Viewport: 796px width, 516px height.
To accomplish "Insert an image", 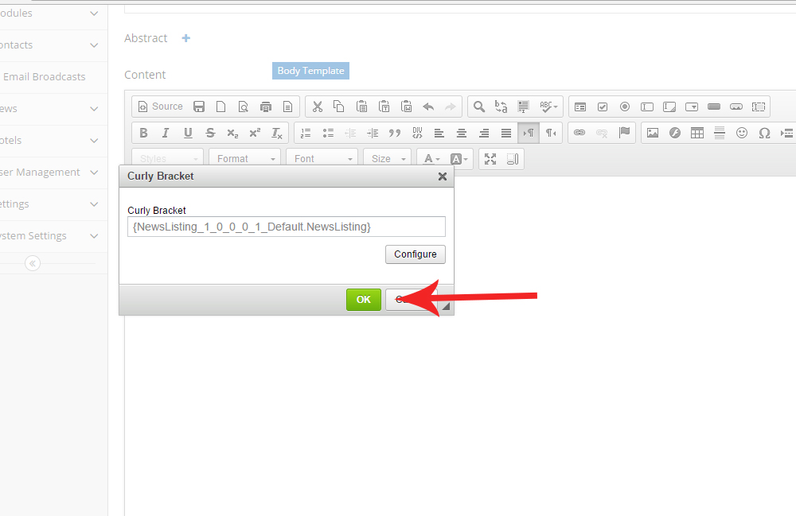I will (653, 133).
